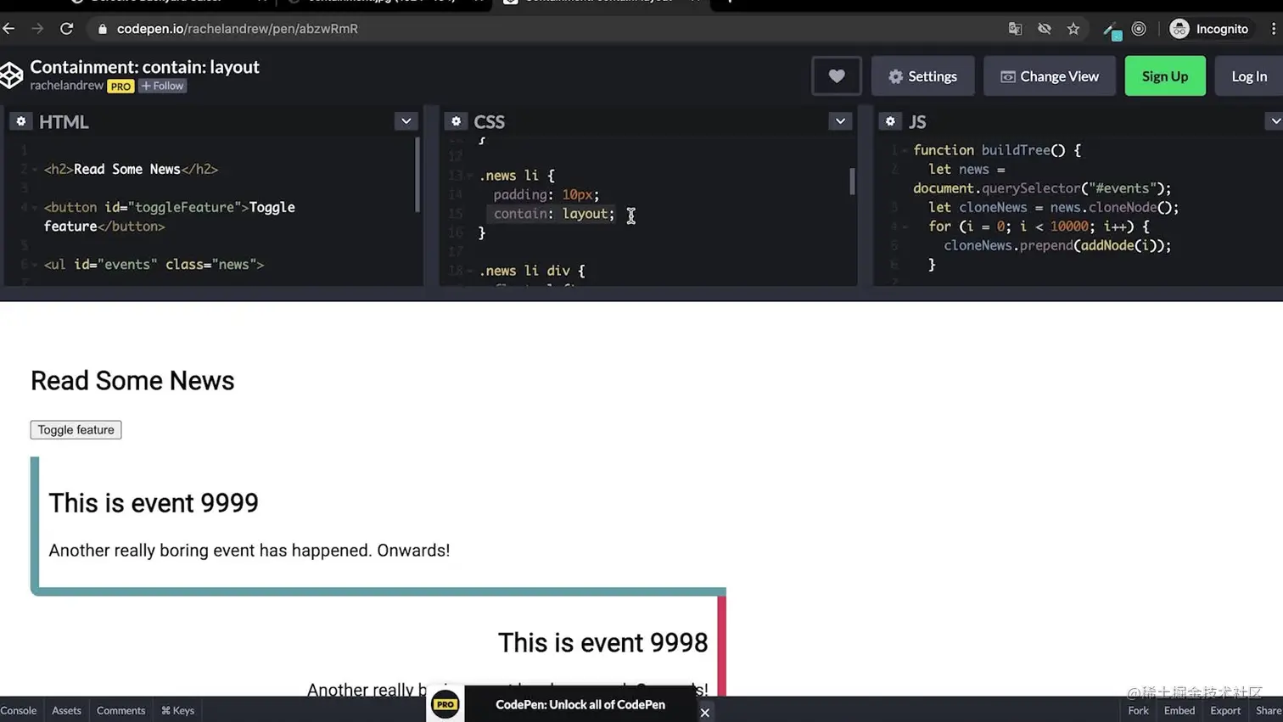Open the Keys shortcuts panel
Screen dimensions: 1283x722
coord(177,710)
